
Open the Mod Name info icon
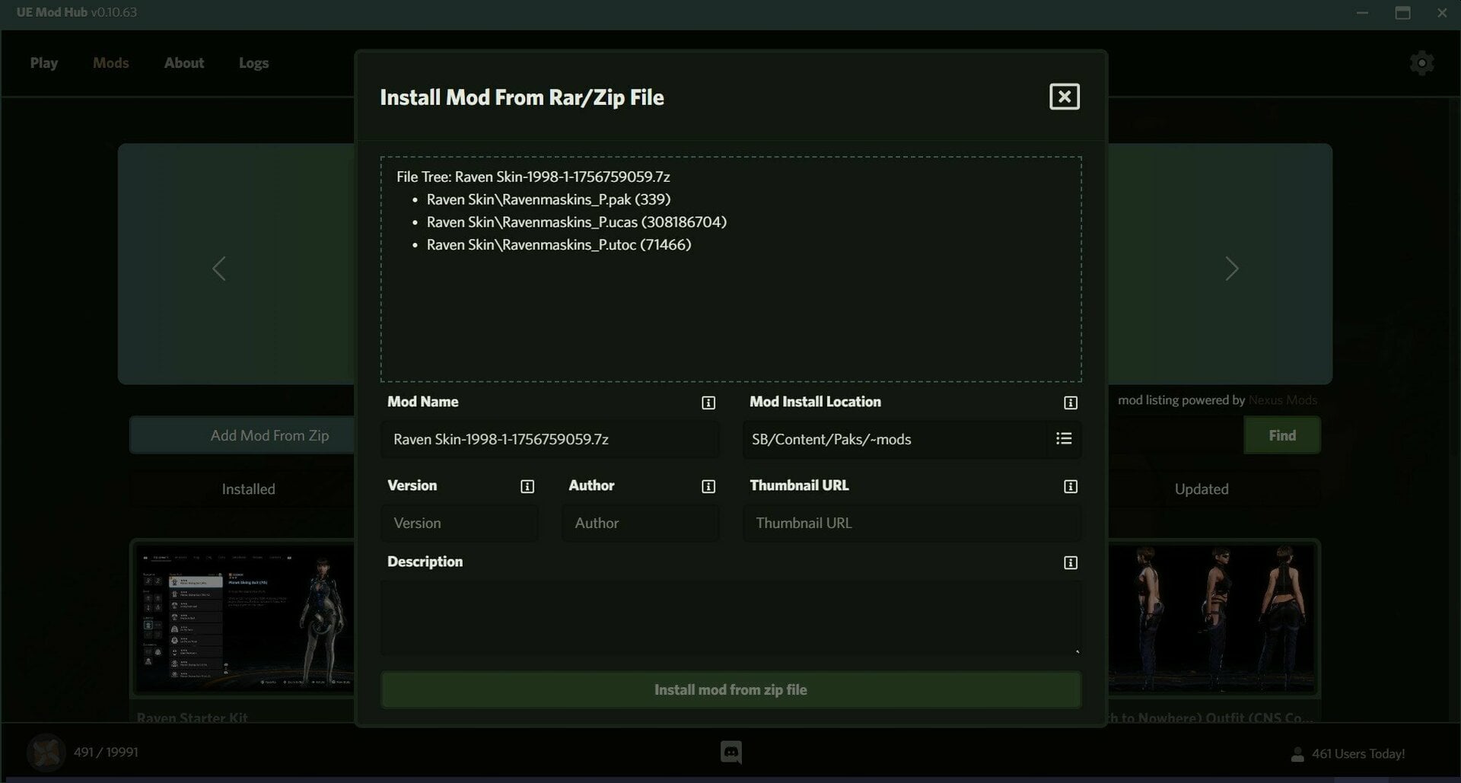[708, 403]
